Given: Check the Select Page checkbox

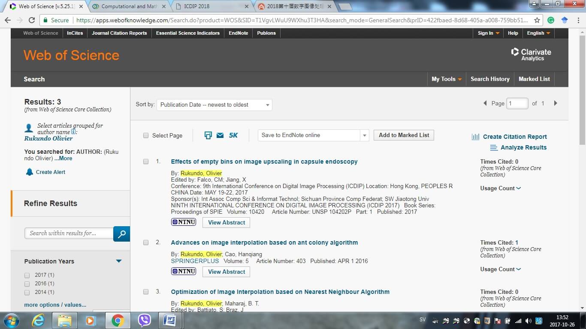Looking at the screenshot, I should tap(146, 135).
